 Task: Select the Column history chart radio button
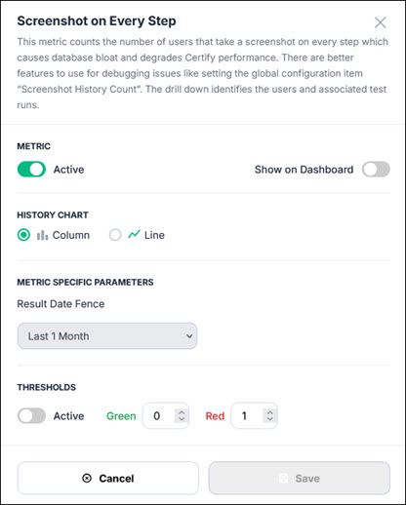23,235
